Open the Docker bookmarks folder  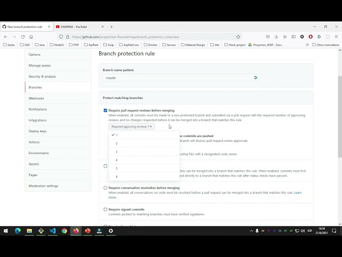coord(151,45)
